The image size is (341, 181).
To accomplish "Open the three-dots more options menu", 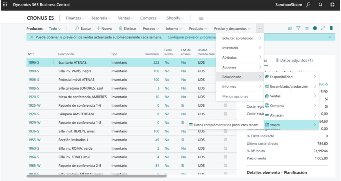I will pyautogui.click(x=259, y=28).
